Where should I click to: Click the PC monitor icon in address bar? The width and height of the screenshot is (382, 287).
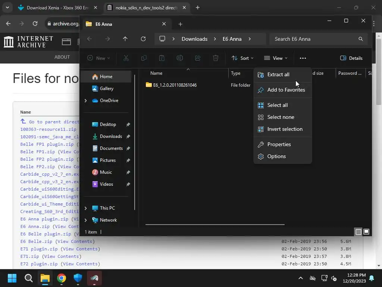click(162, 39)
